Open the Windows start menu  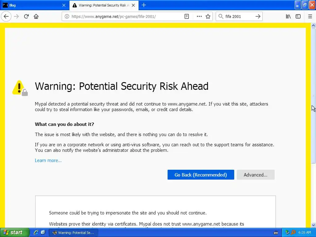click(14, 233)
